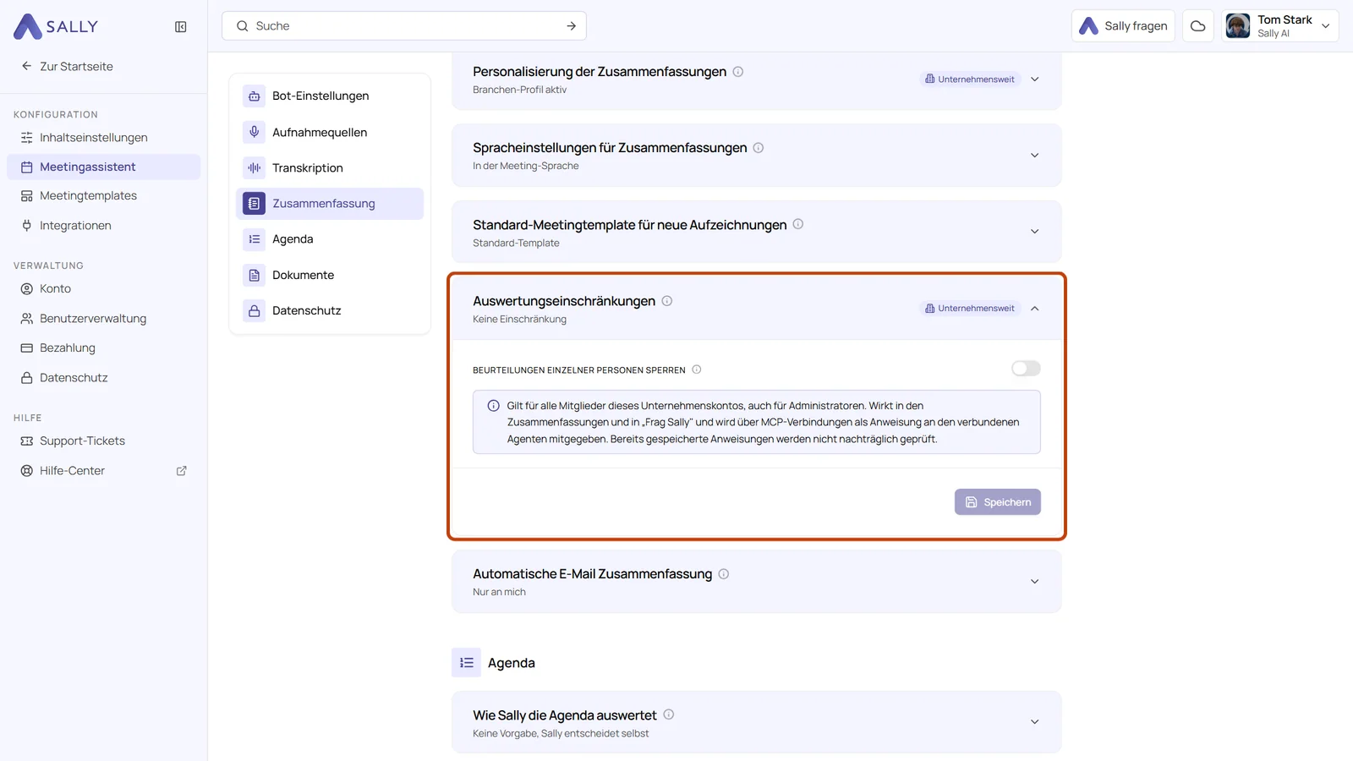1353x761 pixels.
Task: Open Dokumente submenu item
Action: coord(330,275)
